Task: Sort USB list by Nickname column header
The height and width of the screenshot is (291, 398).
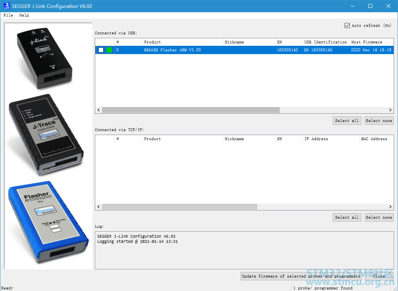Action: tap(249, 42)
